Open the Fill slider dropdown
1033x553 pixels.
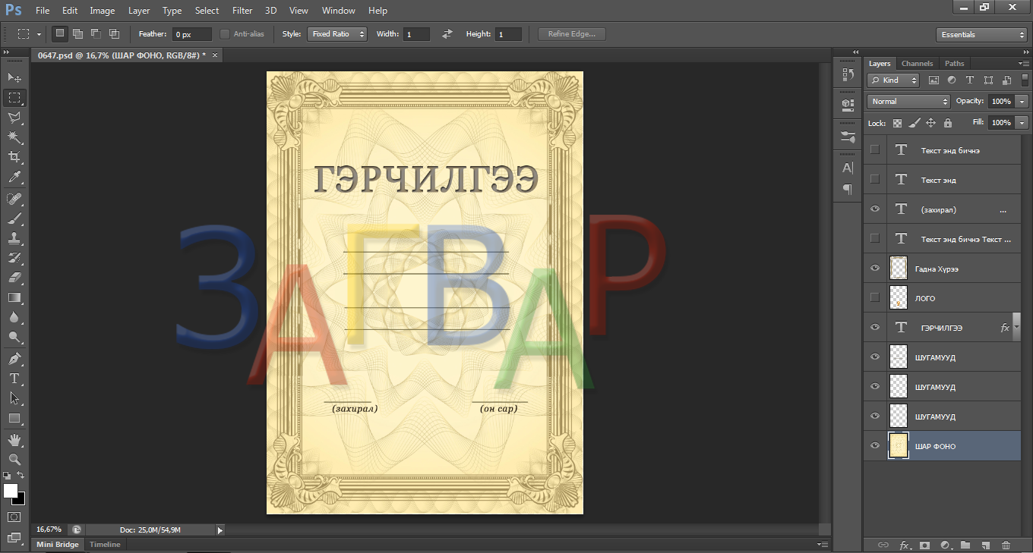(1022, 123)
